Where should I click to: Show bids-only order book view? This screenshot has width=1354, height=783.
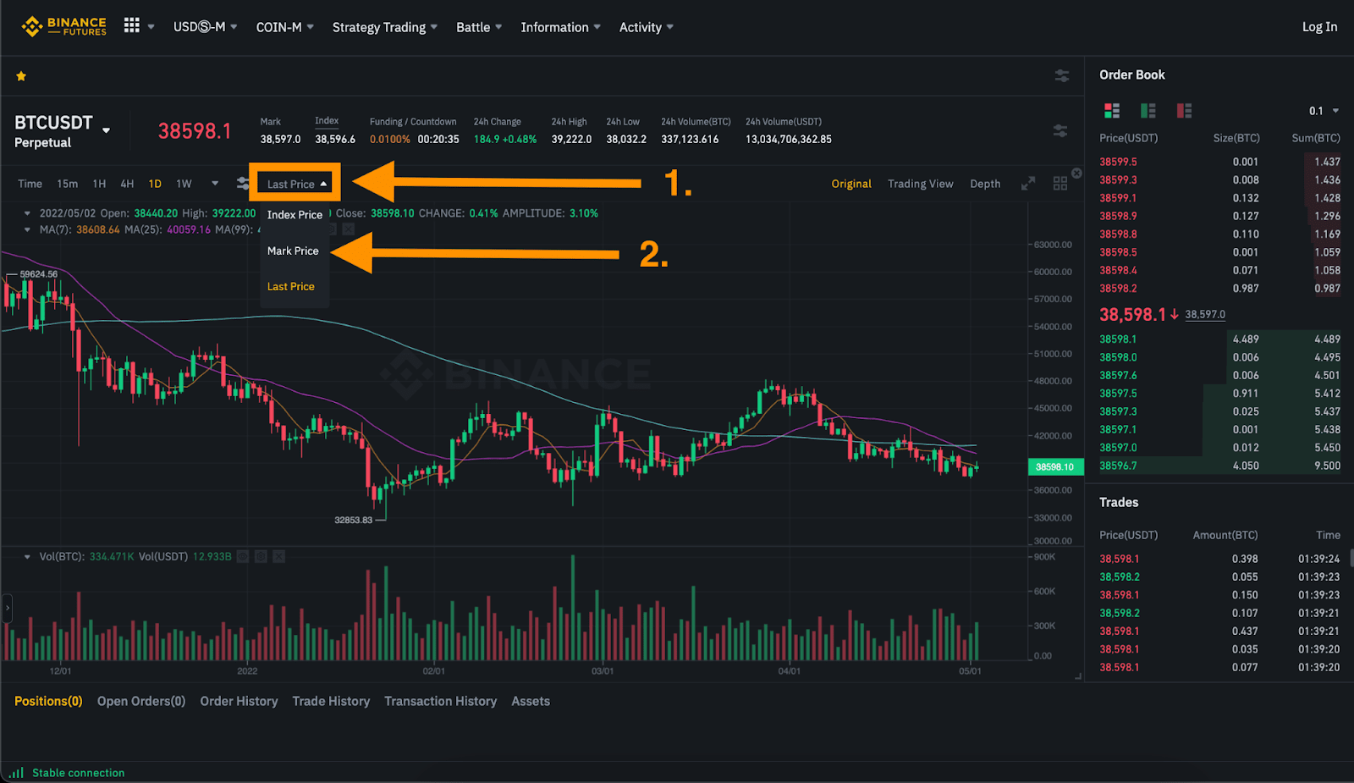click(1148, 110)
